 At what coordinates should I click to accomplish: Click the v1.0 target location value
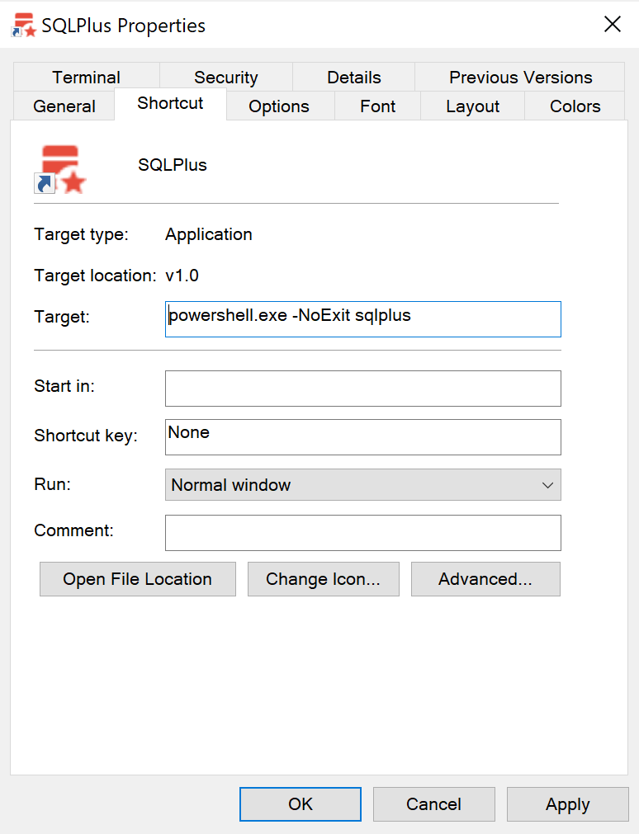point(182,276)
